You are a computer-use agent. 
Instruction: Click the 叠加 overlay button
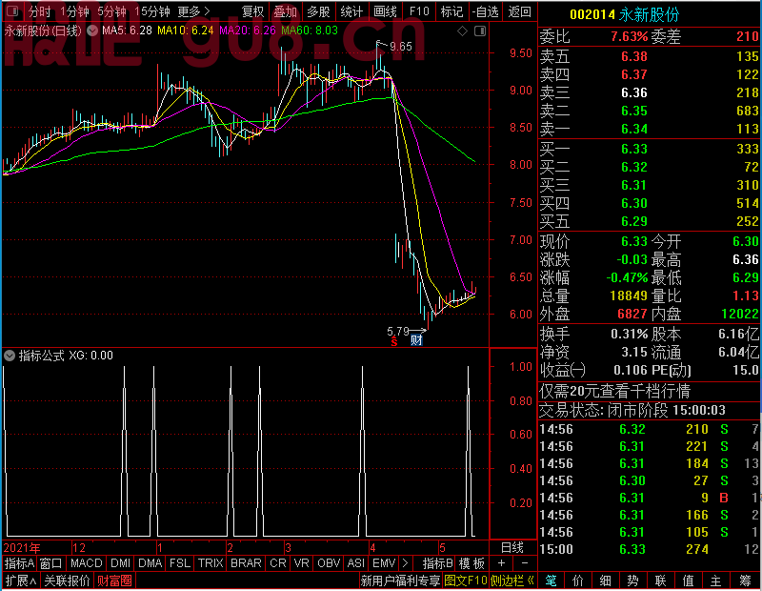pyautogui.click(x=285, y=11)
